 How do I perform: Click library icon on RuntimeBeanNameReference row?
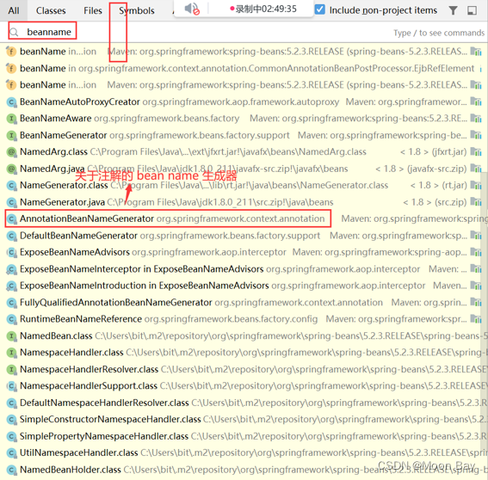coord(476,319)
